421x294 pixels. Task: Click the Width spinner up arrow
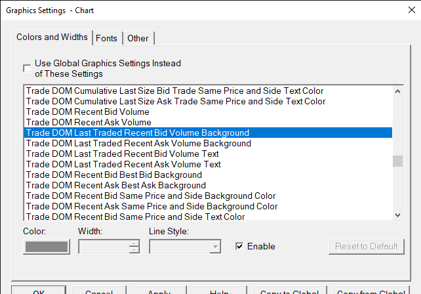pos(134,243)
